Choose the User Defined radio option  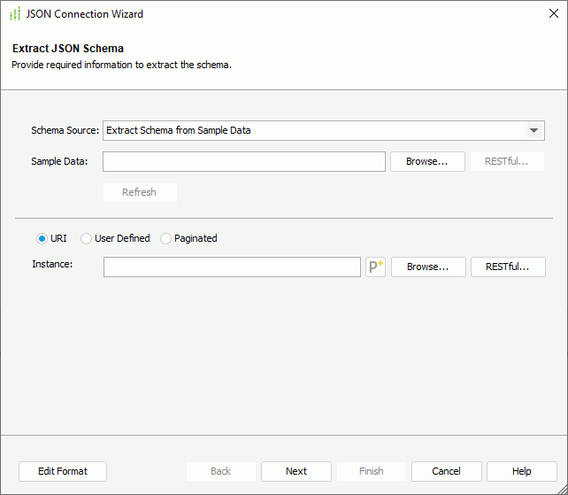click(x=87, y=238)
